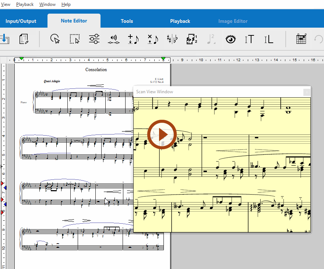
Task: Click the edit score page icon
Action: pyautogui.click(x=24, y=39)
